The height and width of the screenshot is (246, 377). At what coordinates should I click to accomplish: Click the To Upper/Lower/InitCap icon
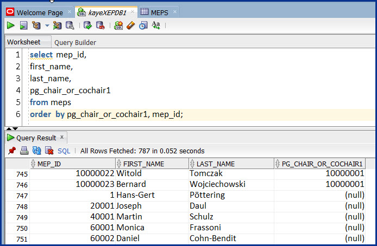156,25
